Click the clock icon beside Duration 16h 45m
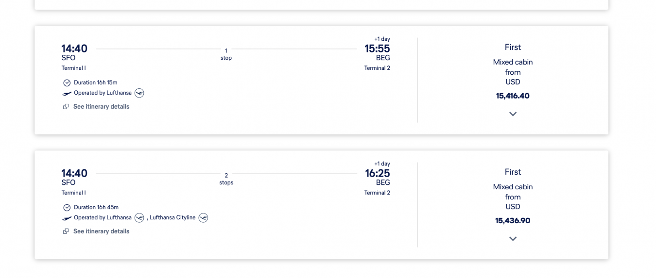 click(x=67, y=208)
